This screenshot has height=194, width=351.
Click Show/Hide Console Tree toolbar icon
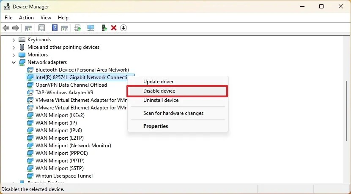(29, 28)
